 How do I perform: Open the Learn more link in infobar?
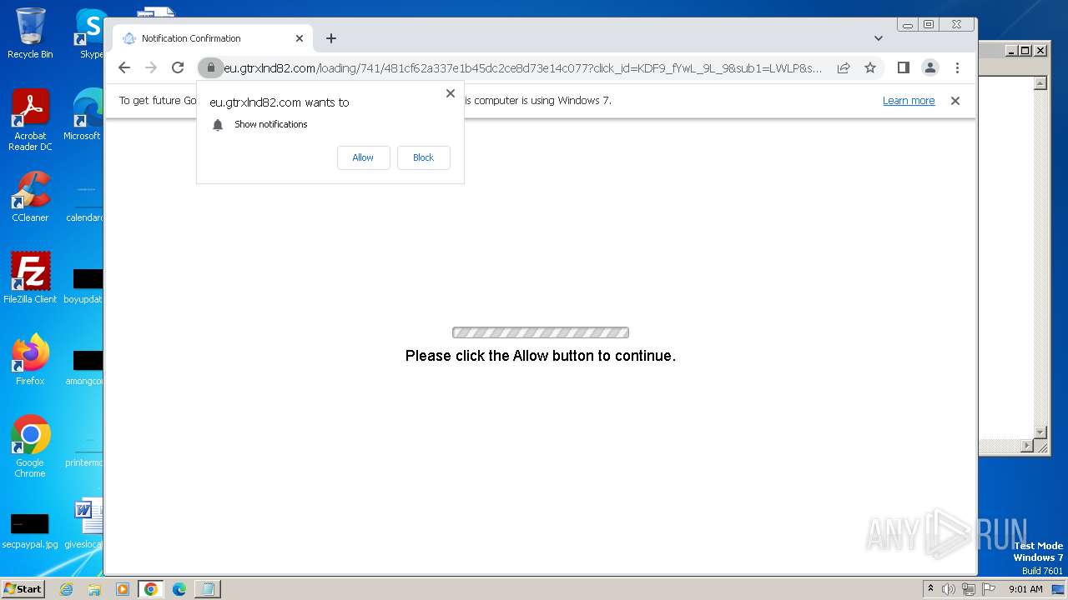pyautogui.click(x=909, y=100)
